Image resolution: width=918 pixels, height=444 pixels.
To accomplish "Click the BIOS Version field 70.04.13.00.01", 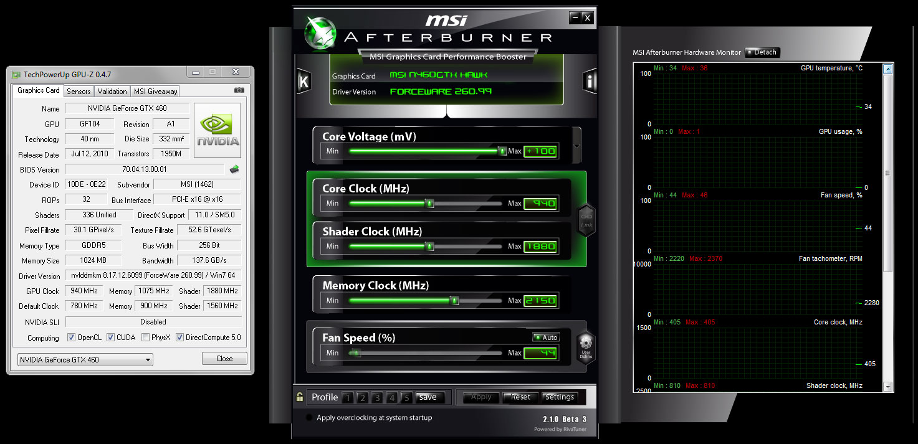I will pyautogui.click(x=144, y=169).
